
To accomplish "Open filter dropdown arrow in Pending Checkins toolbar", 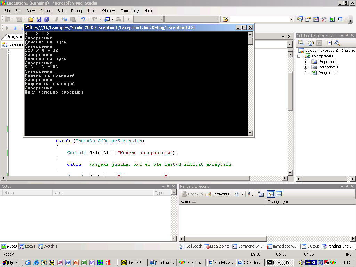I will click(x=242, y=194).
